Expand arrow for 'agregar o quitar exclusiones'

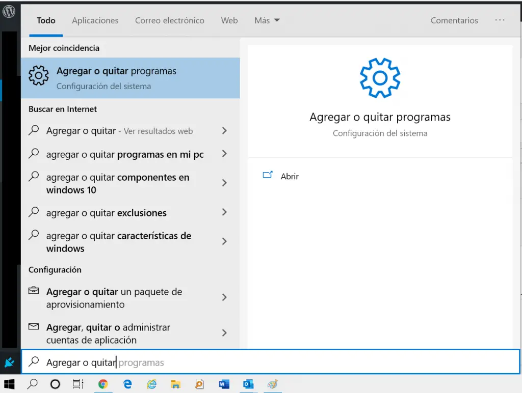tap(224, 212)
